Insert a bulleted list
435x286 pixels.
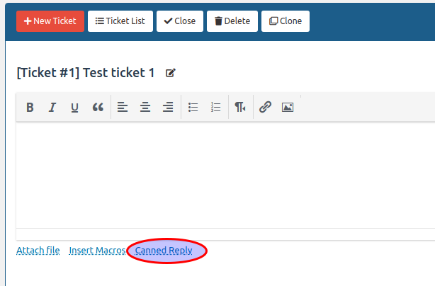[193, 108]
